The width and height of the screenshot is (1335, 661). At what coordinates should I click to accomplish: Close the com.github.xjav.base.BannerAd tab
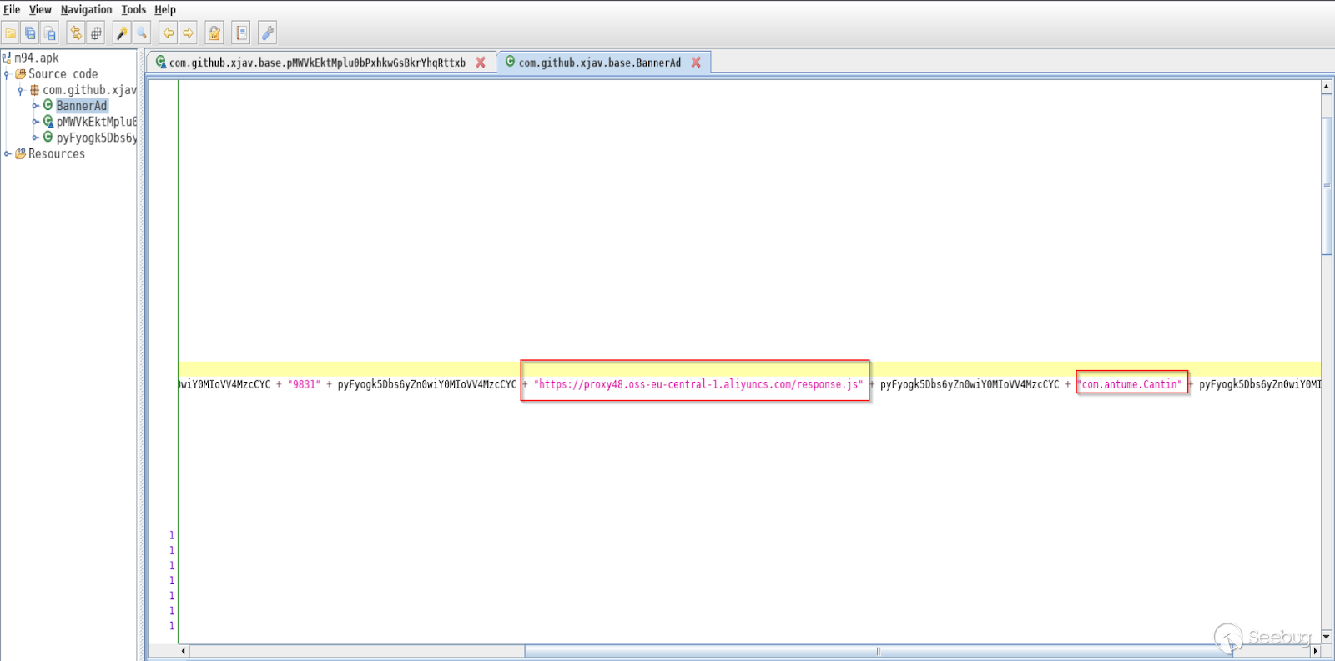696,63
